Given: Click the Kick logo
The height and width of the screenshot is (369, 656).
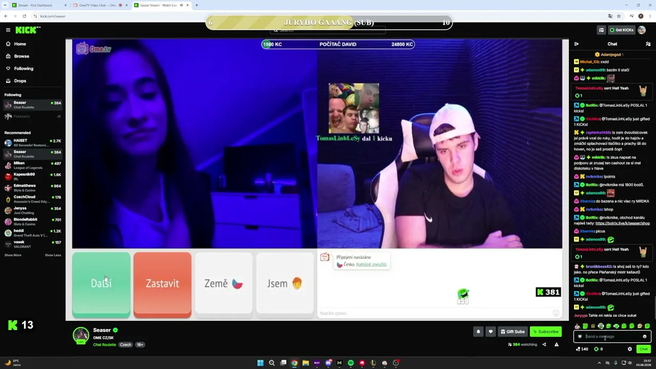Looking at the screenshot, I should pos(28,30).
